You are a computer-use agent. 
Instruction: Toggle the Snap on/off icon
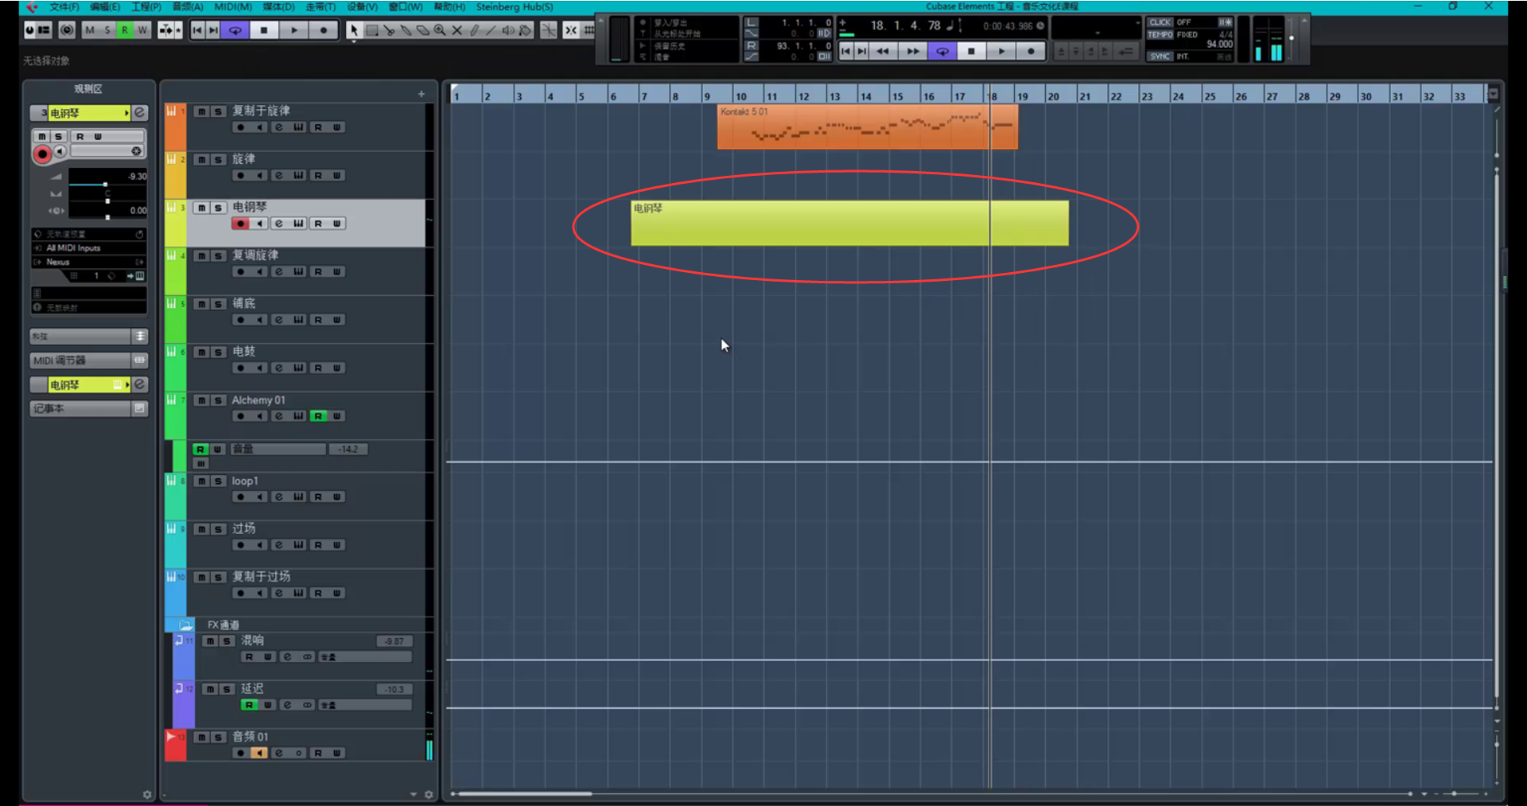[x=571, y=30]
